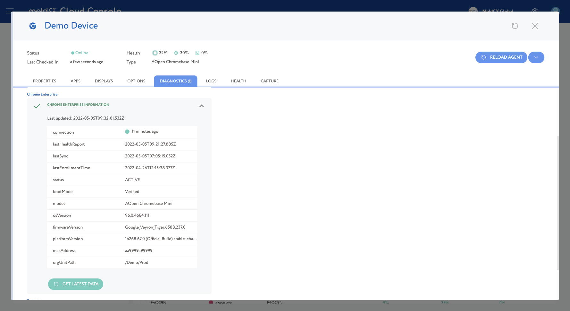Click the Verified bootMode value
This screenshot has height=311, width=570.
(x=132, y=192)
